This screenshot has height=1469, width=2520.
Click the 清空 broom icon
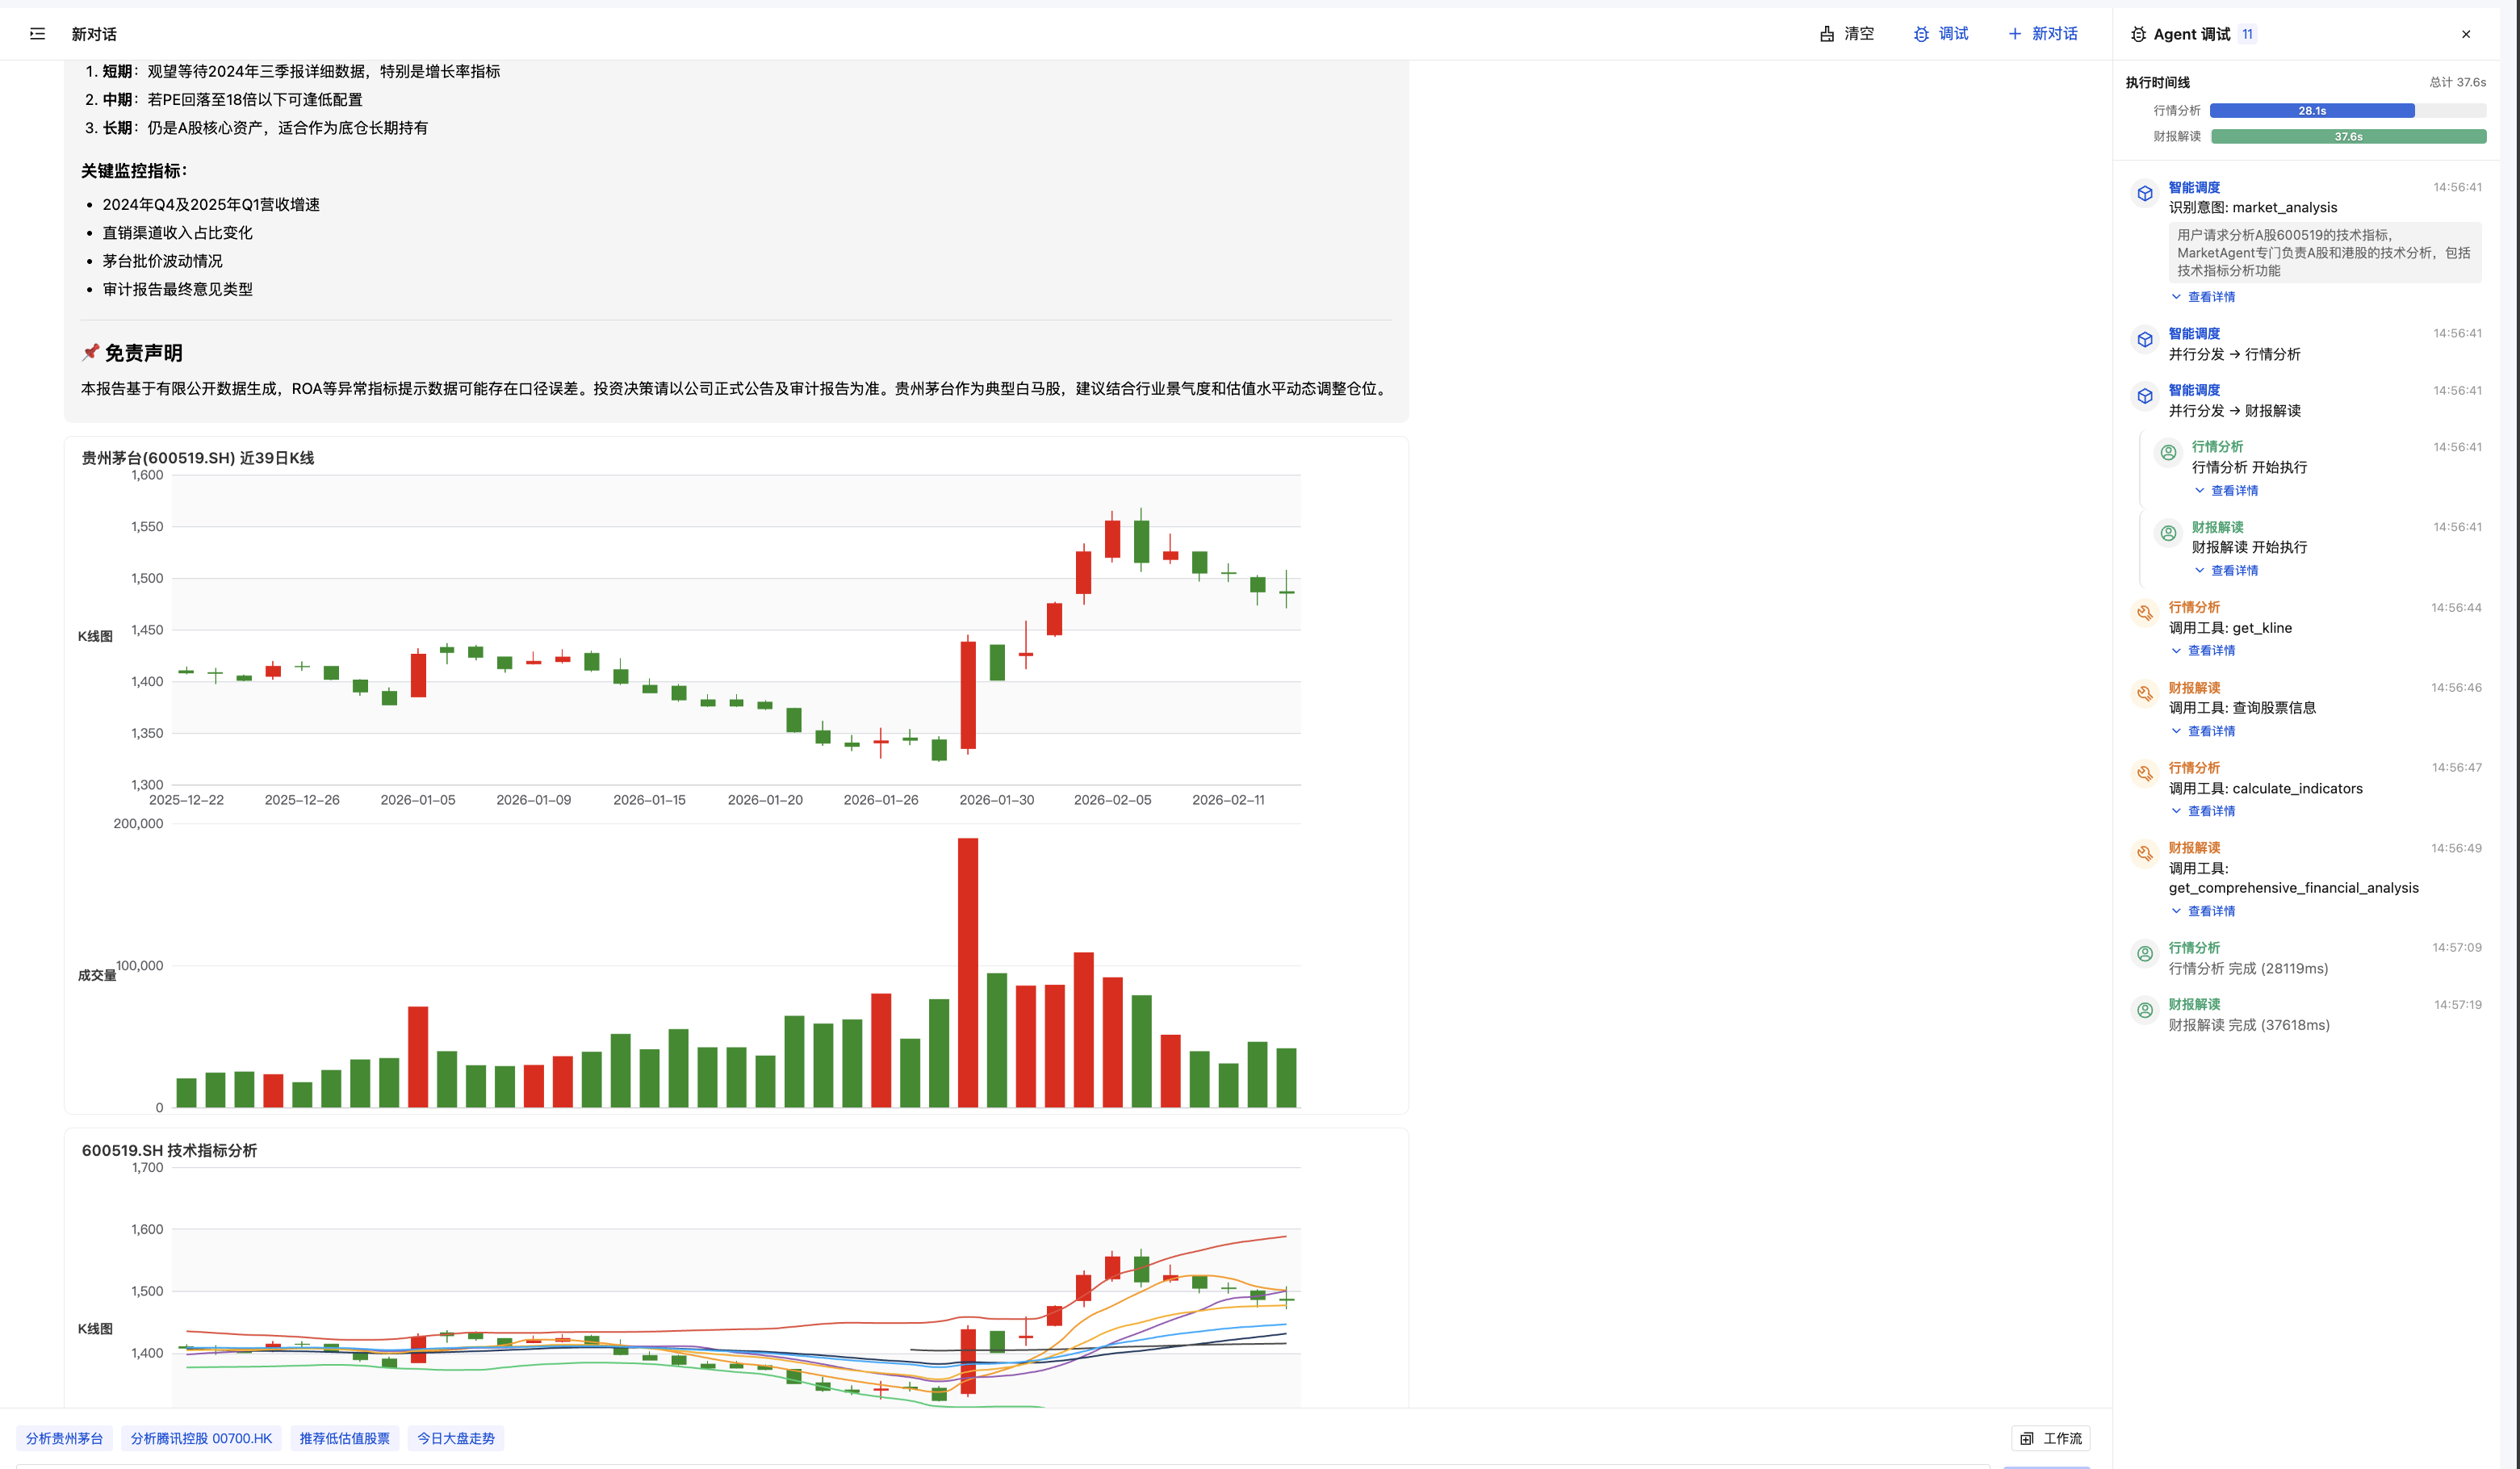point(1827,34)
